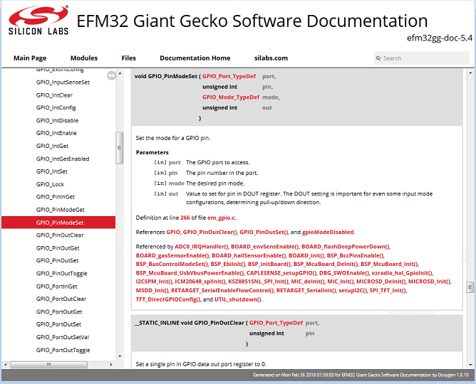The width and height of the screenshot is (476, 384).
Task: Select highlighted GPIO_PinModeSet sidebar entry
Action: (58, 223)
